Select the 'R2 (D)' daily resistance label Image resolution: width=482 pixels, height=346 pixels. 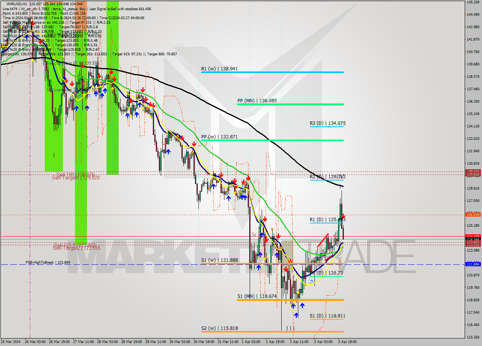click(x=328, y=176)
